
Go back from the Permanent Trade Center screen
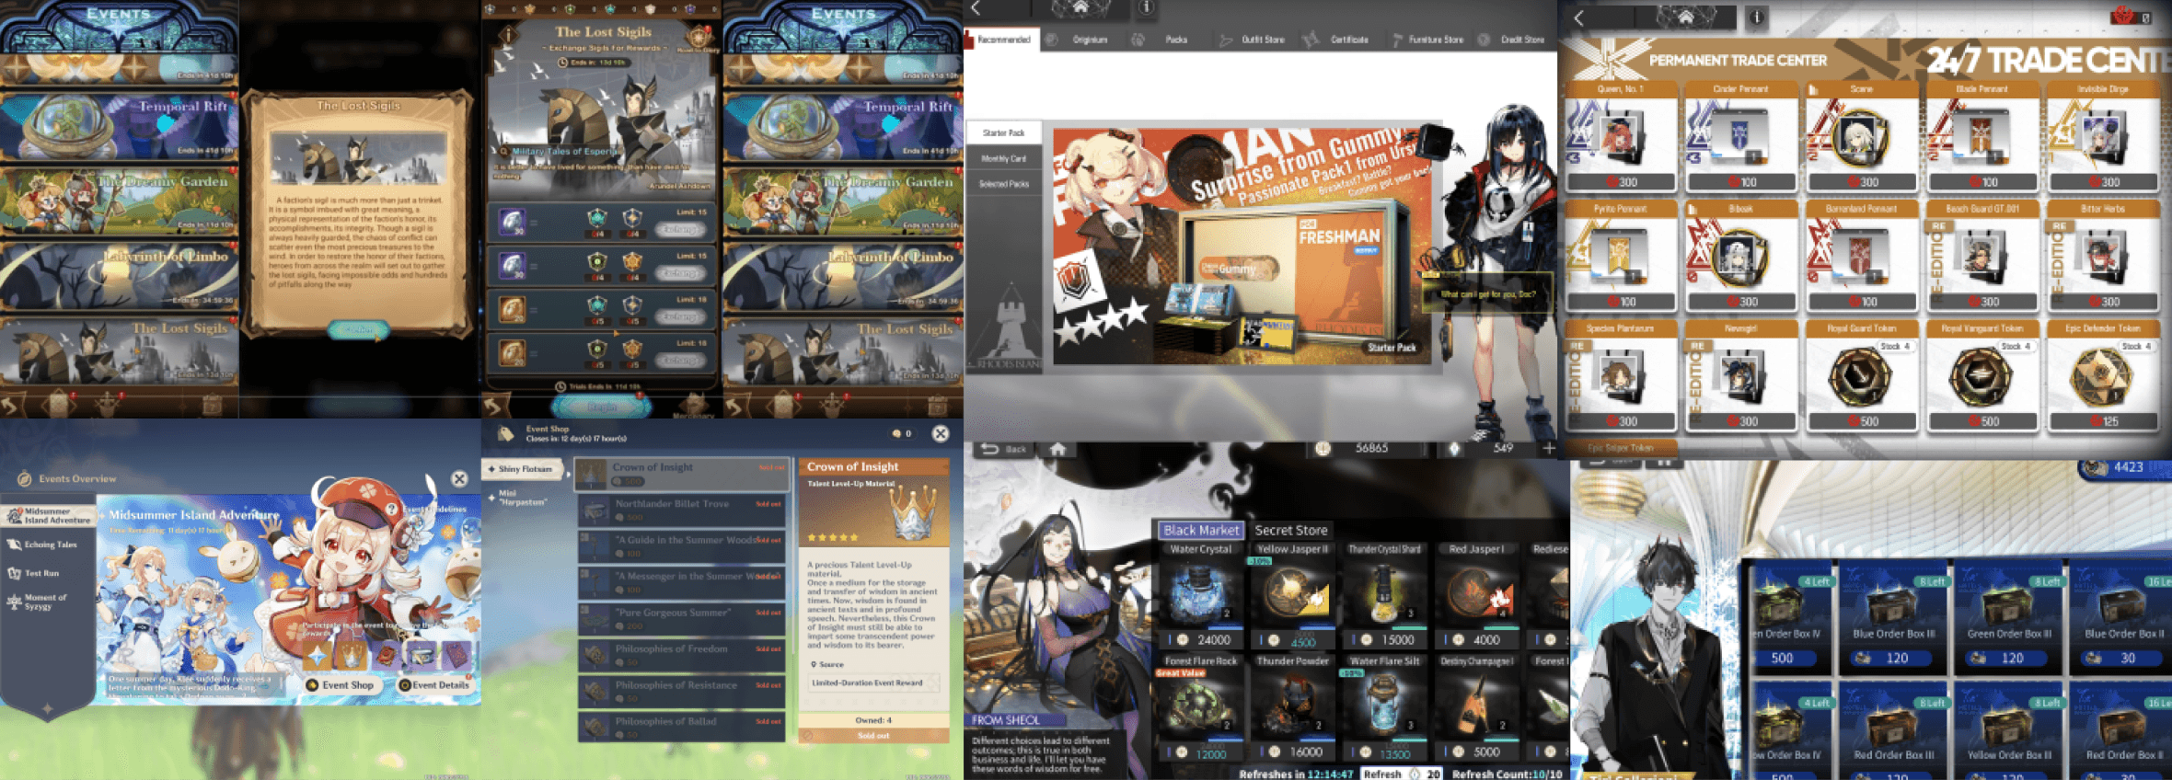pyautogui.click(x=1579, y=17)
